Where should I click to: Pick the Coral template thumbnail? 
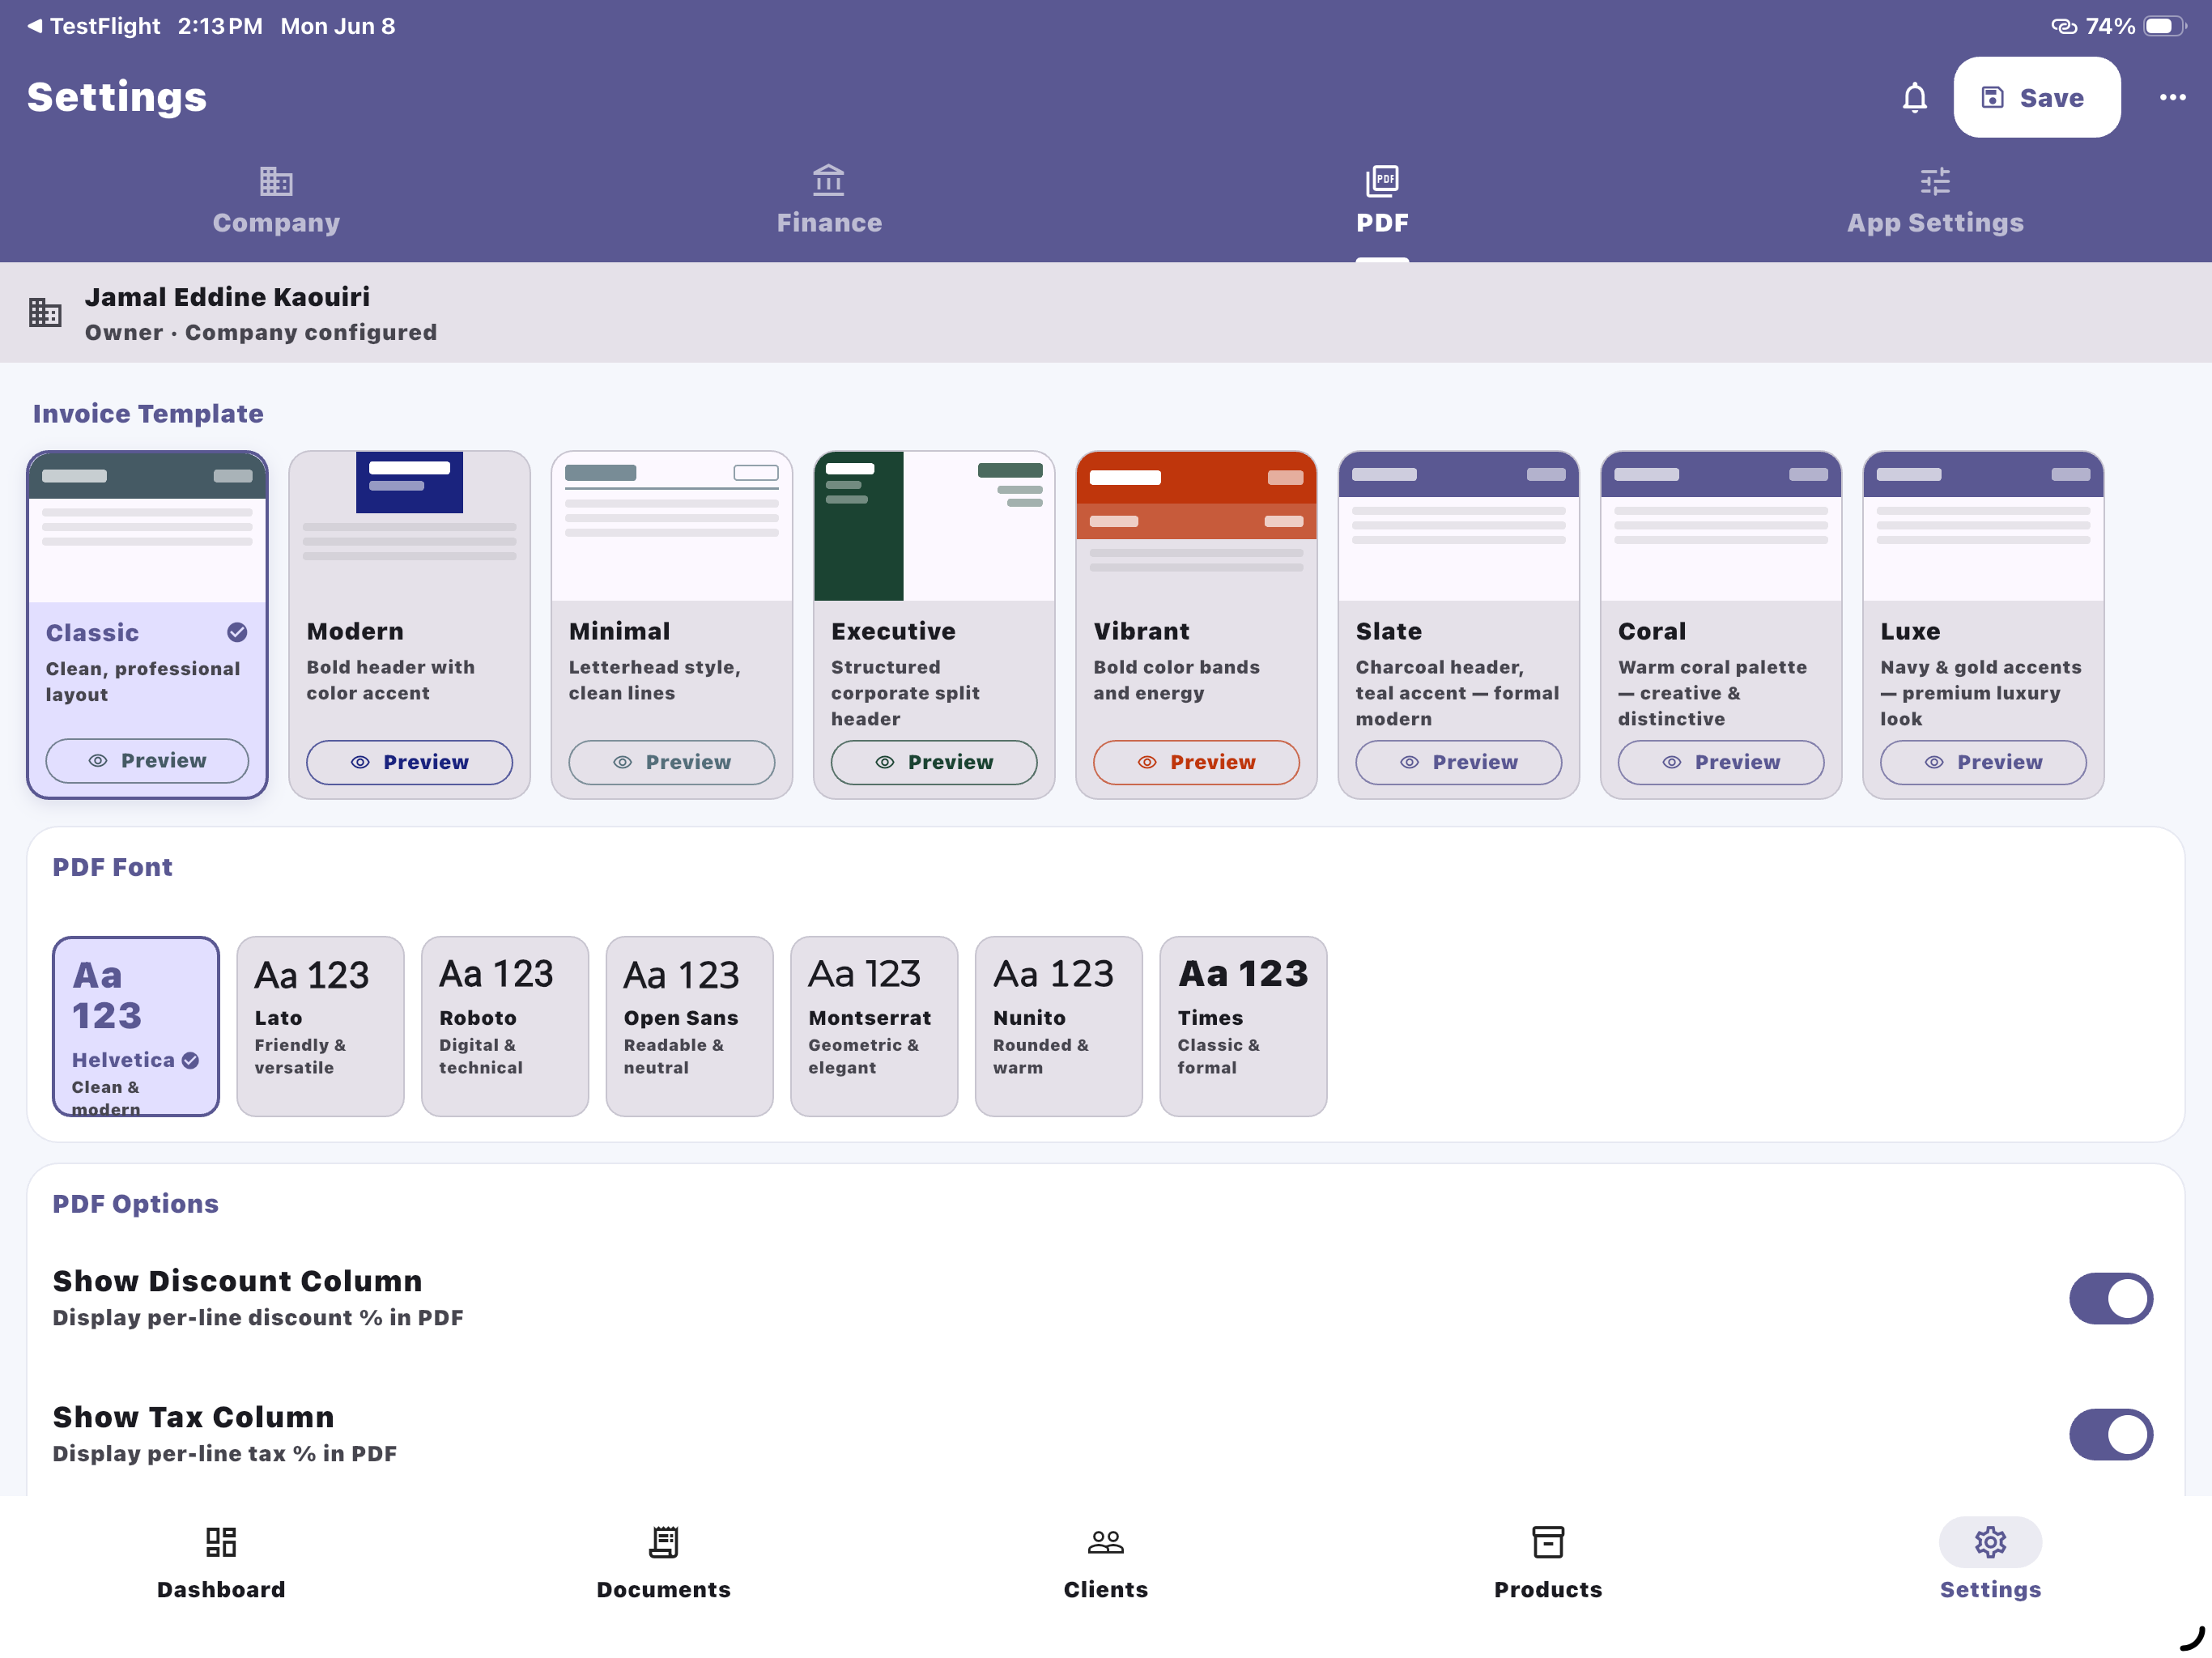[x=1720, y=527]
